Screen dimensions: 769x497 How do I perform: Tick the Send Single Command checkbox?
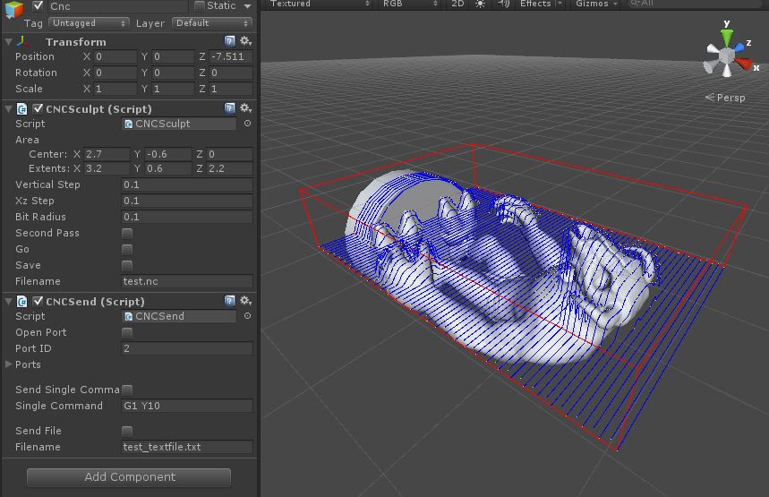point(127,390)
